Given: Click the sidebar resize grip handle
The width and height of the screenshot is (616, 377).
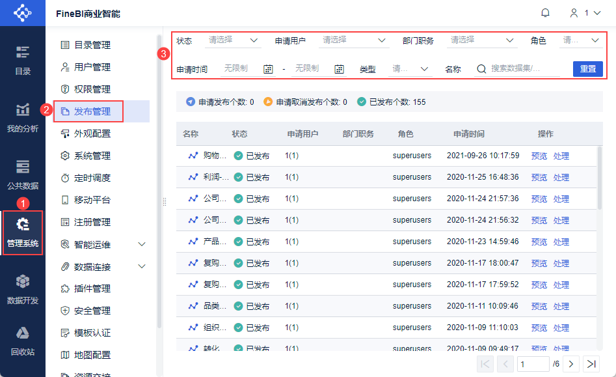Looking at the screenshot, I should (x=165, y=202).
